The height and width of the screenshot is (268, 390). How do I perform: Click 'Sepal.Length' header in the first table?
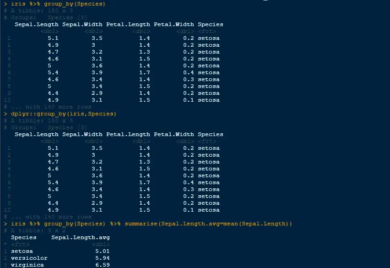coord(37,24)
